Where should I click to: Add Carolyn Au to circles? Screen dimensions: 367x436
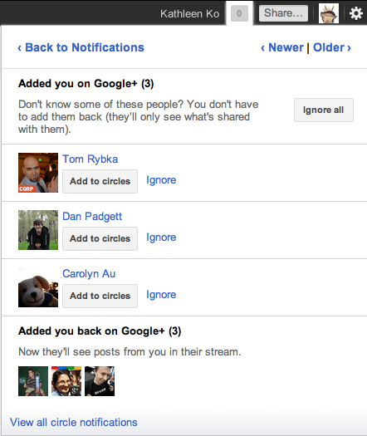pyautogui.click(x=100, y=296)
